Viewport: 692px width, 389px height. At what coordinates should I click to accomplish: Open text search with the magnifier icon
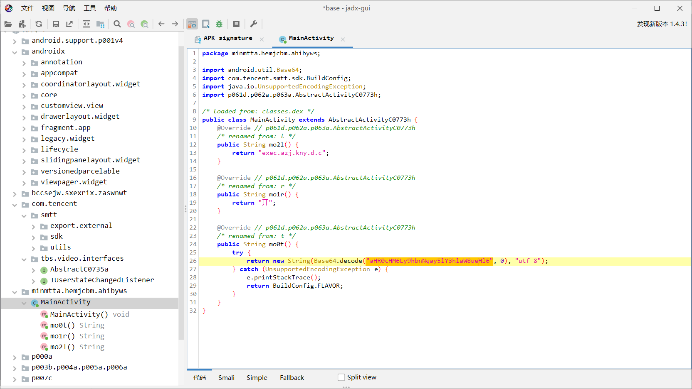point(117,24)
